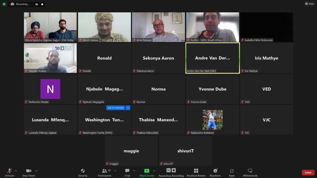Expand audio options arrow next to Unmute
Image resolution: width=317 pixels, height=178 pixels.
(16, 171)
